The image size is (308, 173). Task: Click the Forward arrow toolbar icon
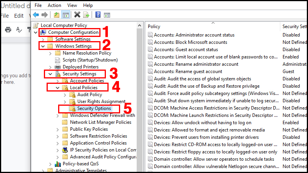45,15
